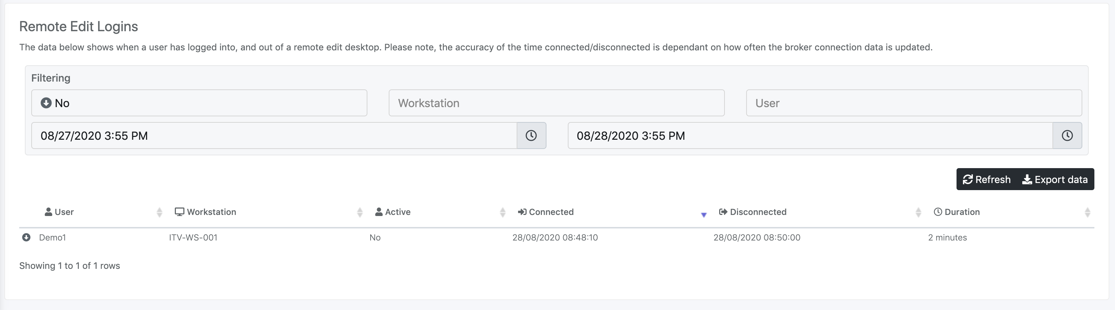Sort by the Duration column header
Image resolution: width=1115 pixels, height=310 pixels.
(x=962, y=212)
